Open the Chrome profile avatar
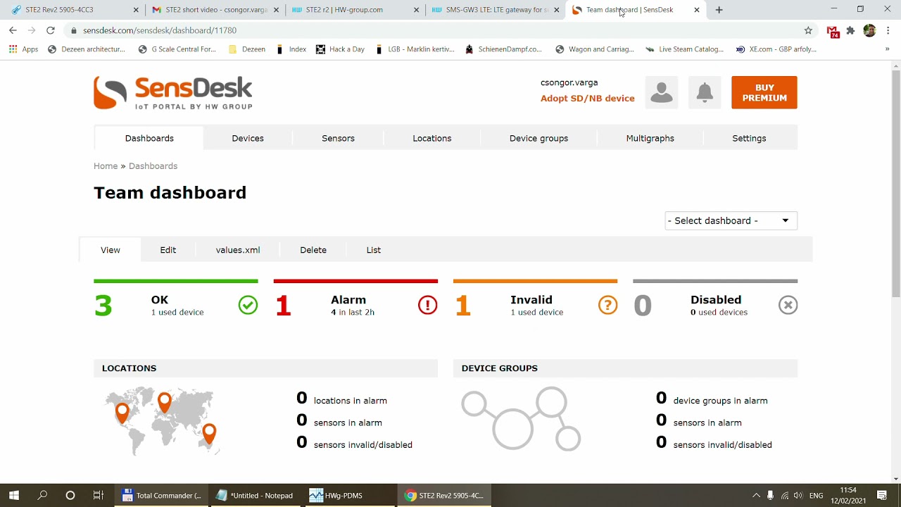This screenshot has width=901, height=507. pos(869,30)
